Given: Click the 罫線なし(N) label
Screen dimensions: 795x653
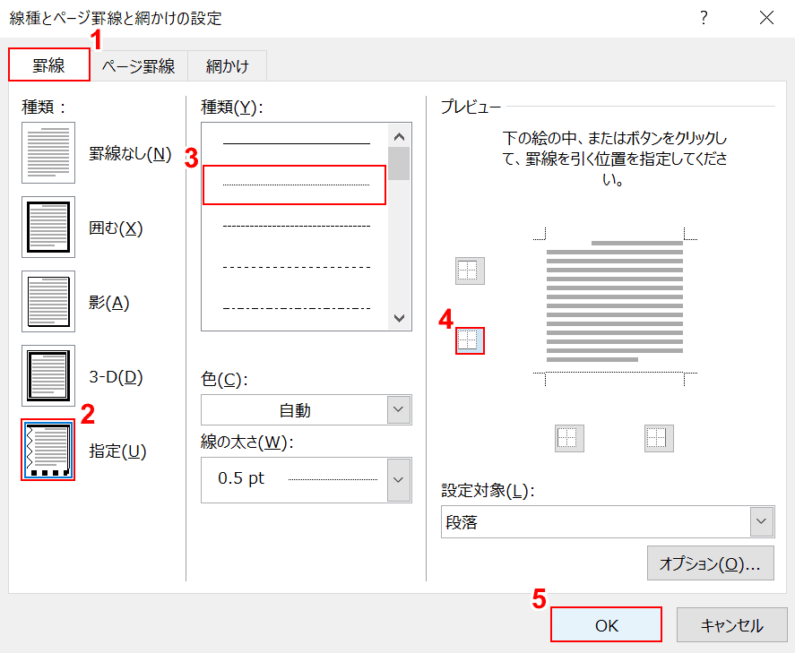Looking at the screenshot, I should (x=130, y=153).
